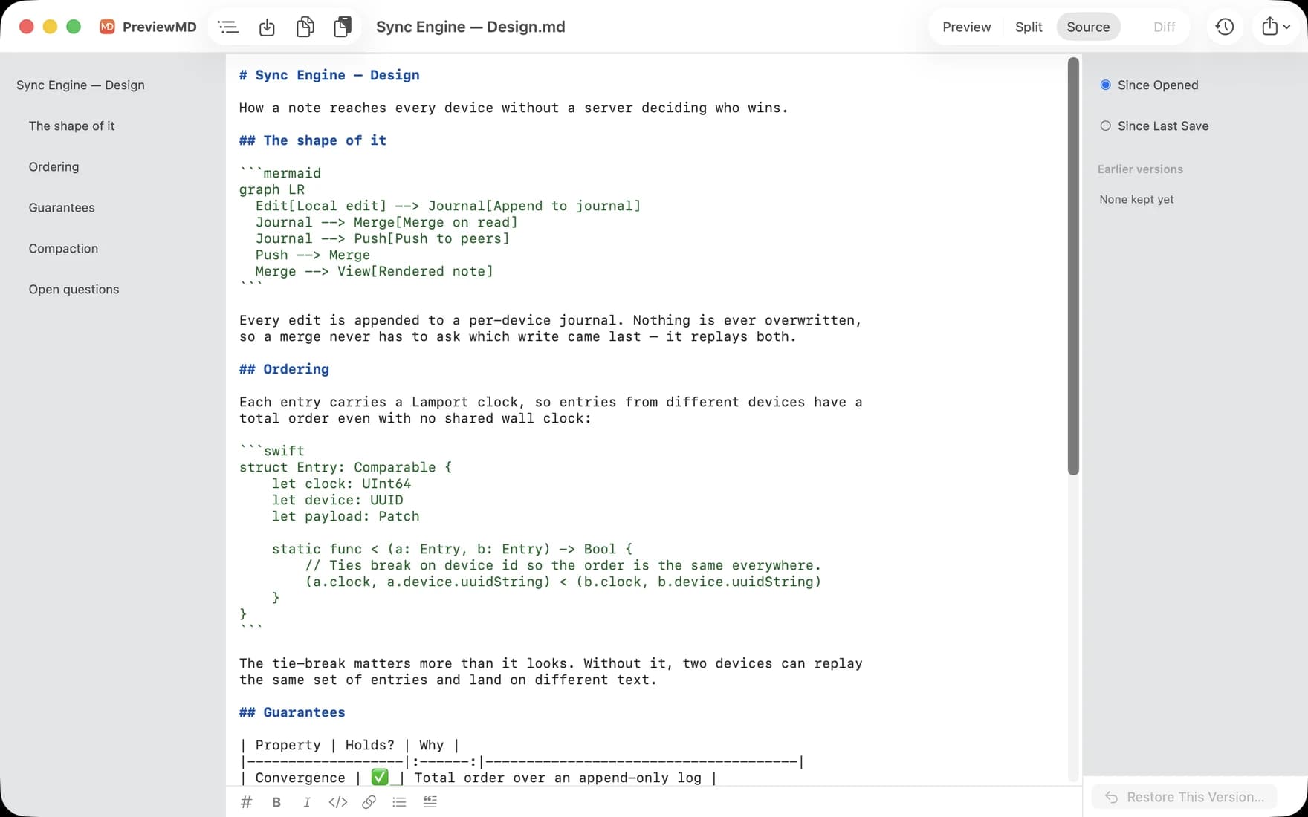The width and height of the screenshot is (1308, 817).
Task: Click the PreviewMD app icon
Action: pyautogui.click(x=107, y=27)
